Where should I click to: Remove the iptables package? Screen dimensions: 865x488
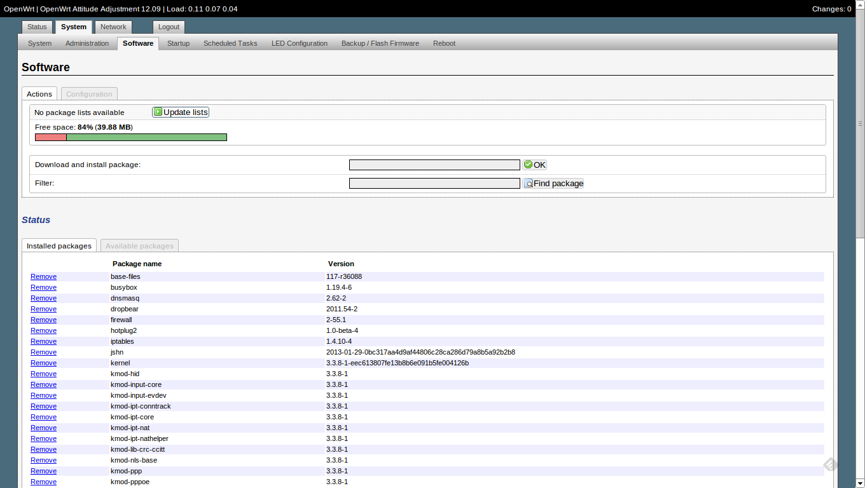click(43, 341)
